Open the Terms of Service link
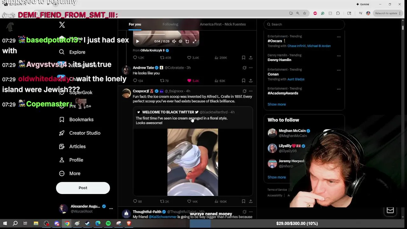Image resolution: width=407 pixels, height=229 pixels. pos(277,190)
